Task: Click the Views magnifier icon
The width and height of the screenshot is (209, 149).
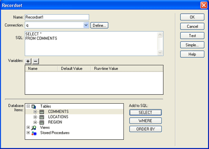Action: coord(34,128)
